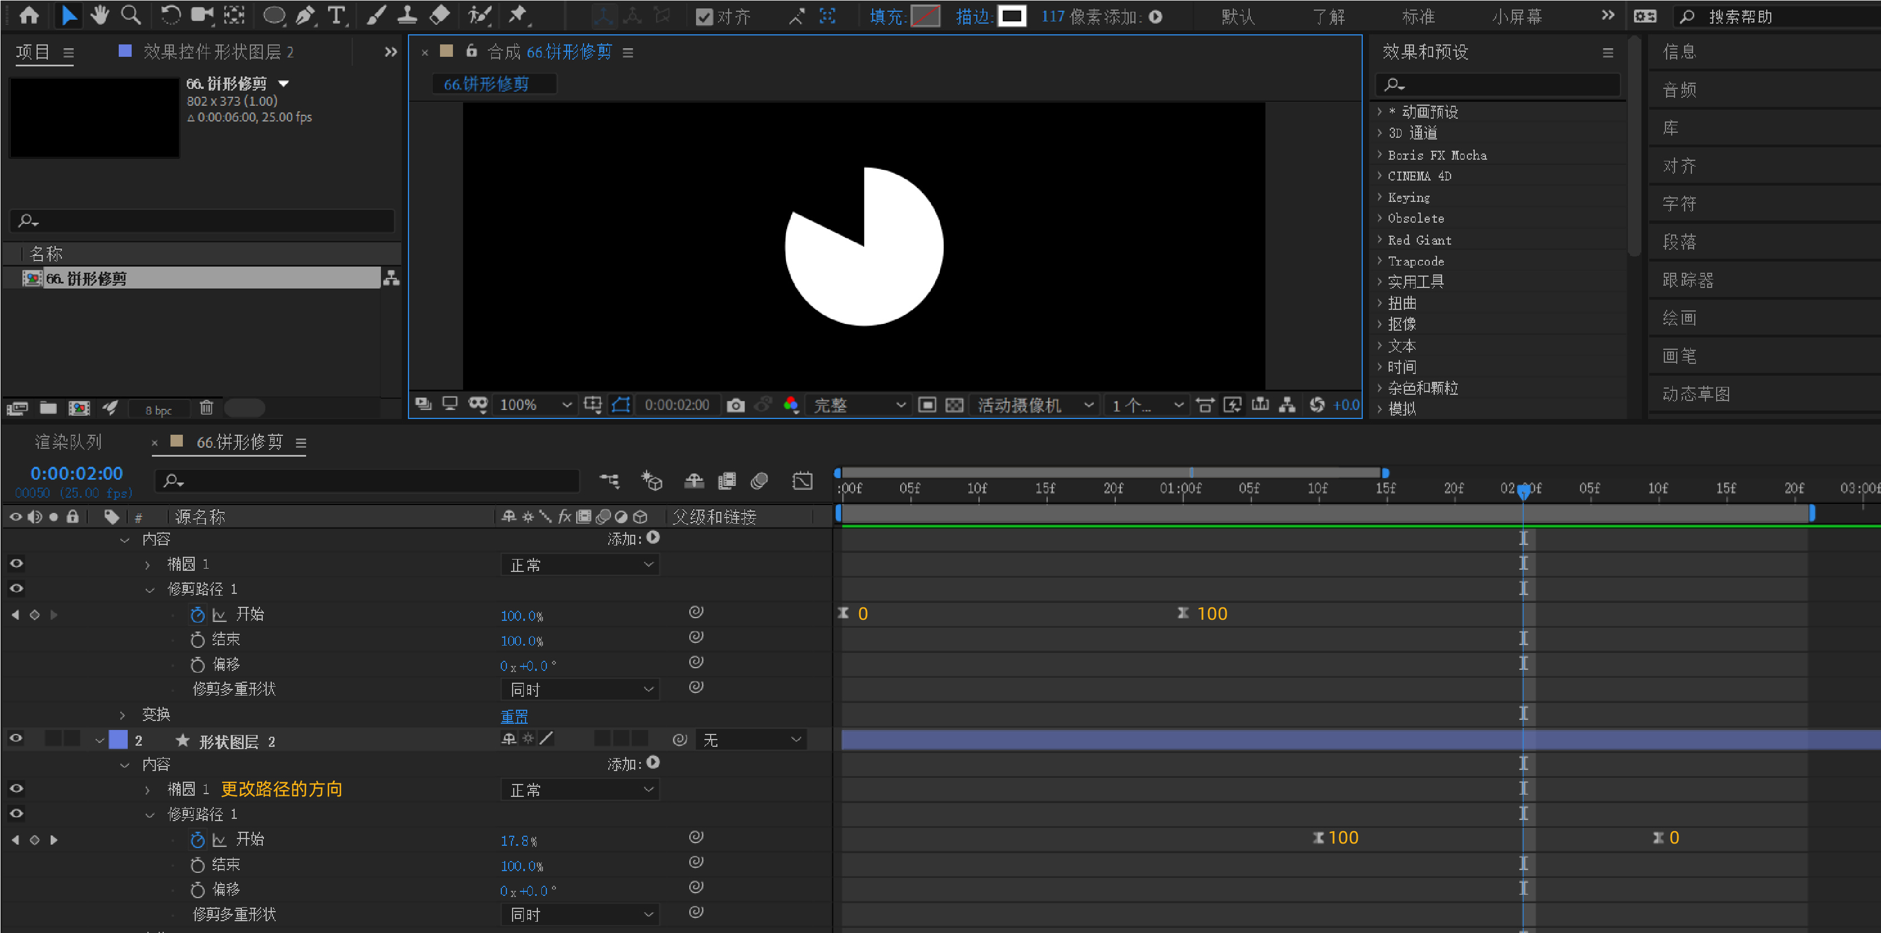
Task: Click the blue label color of 形状图层 2
Action: [x=118, y=740]
